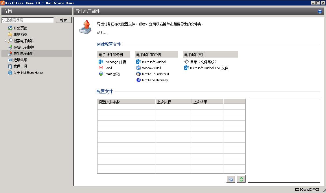Click the 近期结果 icon
Viewport: 326px width, 193px height.
10,60
